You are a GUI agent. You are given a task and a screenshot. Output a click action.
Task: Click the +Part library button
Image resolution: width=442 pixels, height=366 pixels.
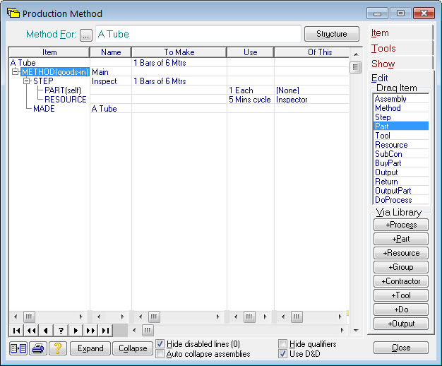pyautogui.click(x=401, y=239)
